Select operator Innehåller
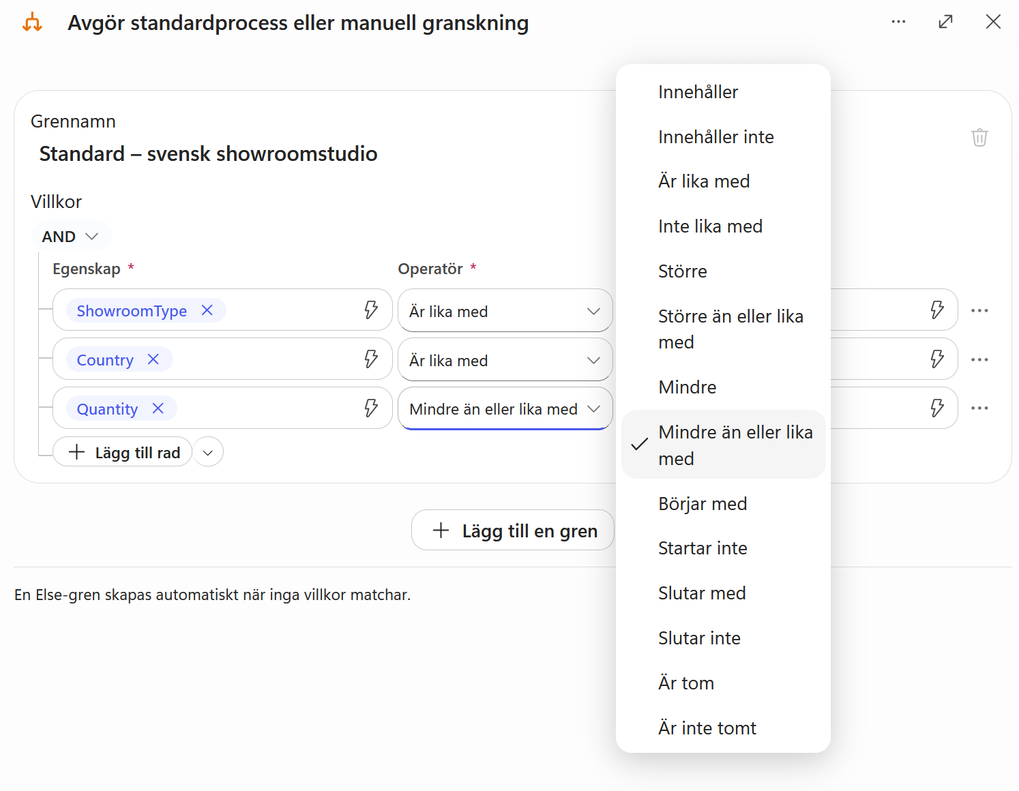 (x=723, y=92)
